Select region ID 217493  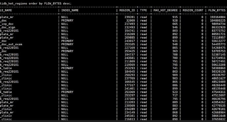click(x=130, y=24)
